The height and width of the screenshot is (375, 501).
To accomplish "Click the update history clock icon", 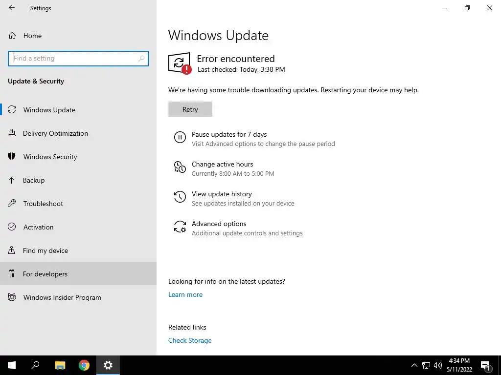I will click(180, 197).
